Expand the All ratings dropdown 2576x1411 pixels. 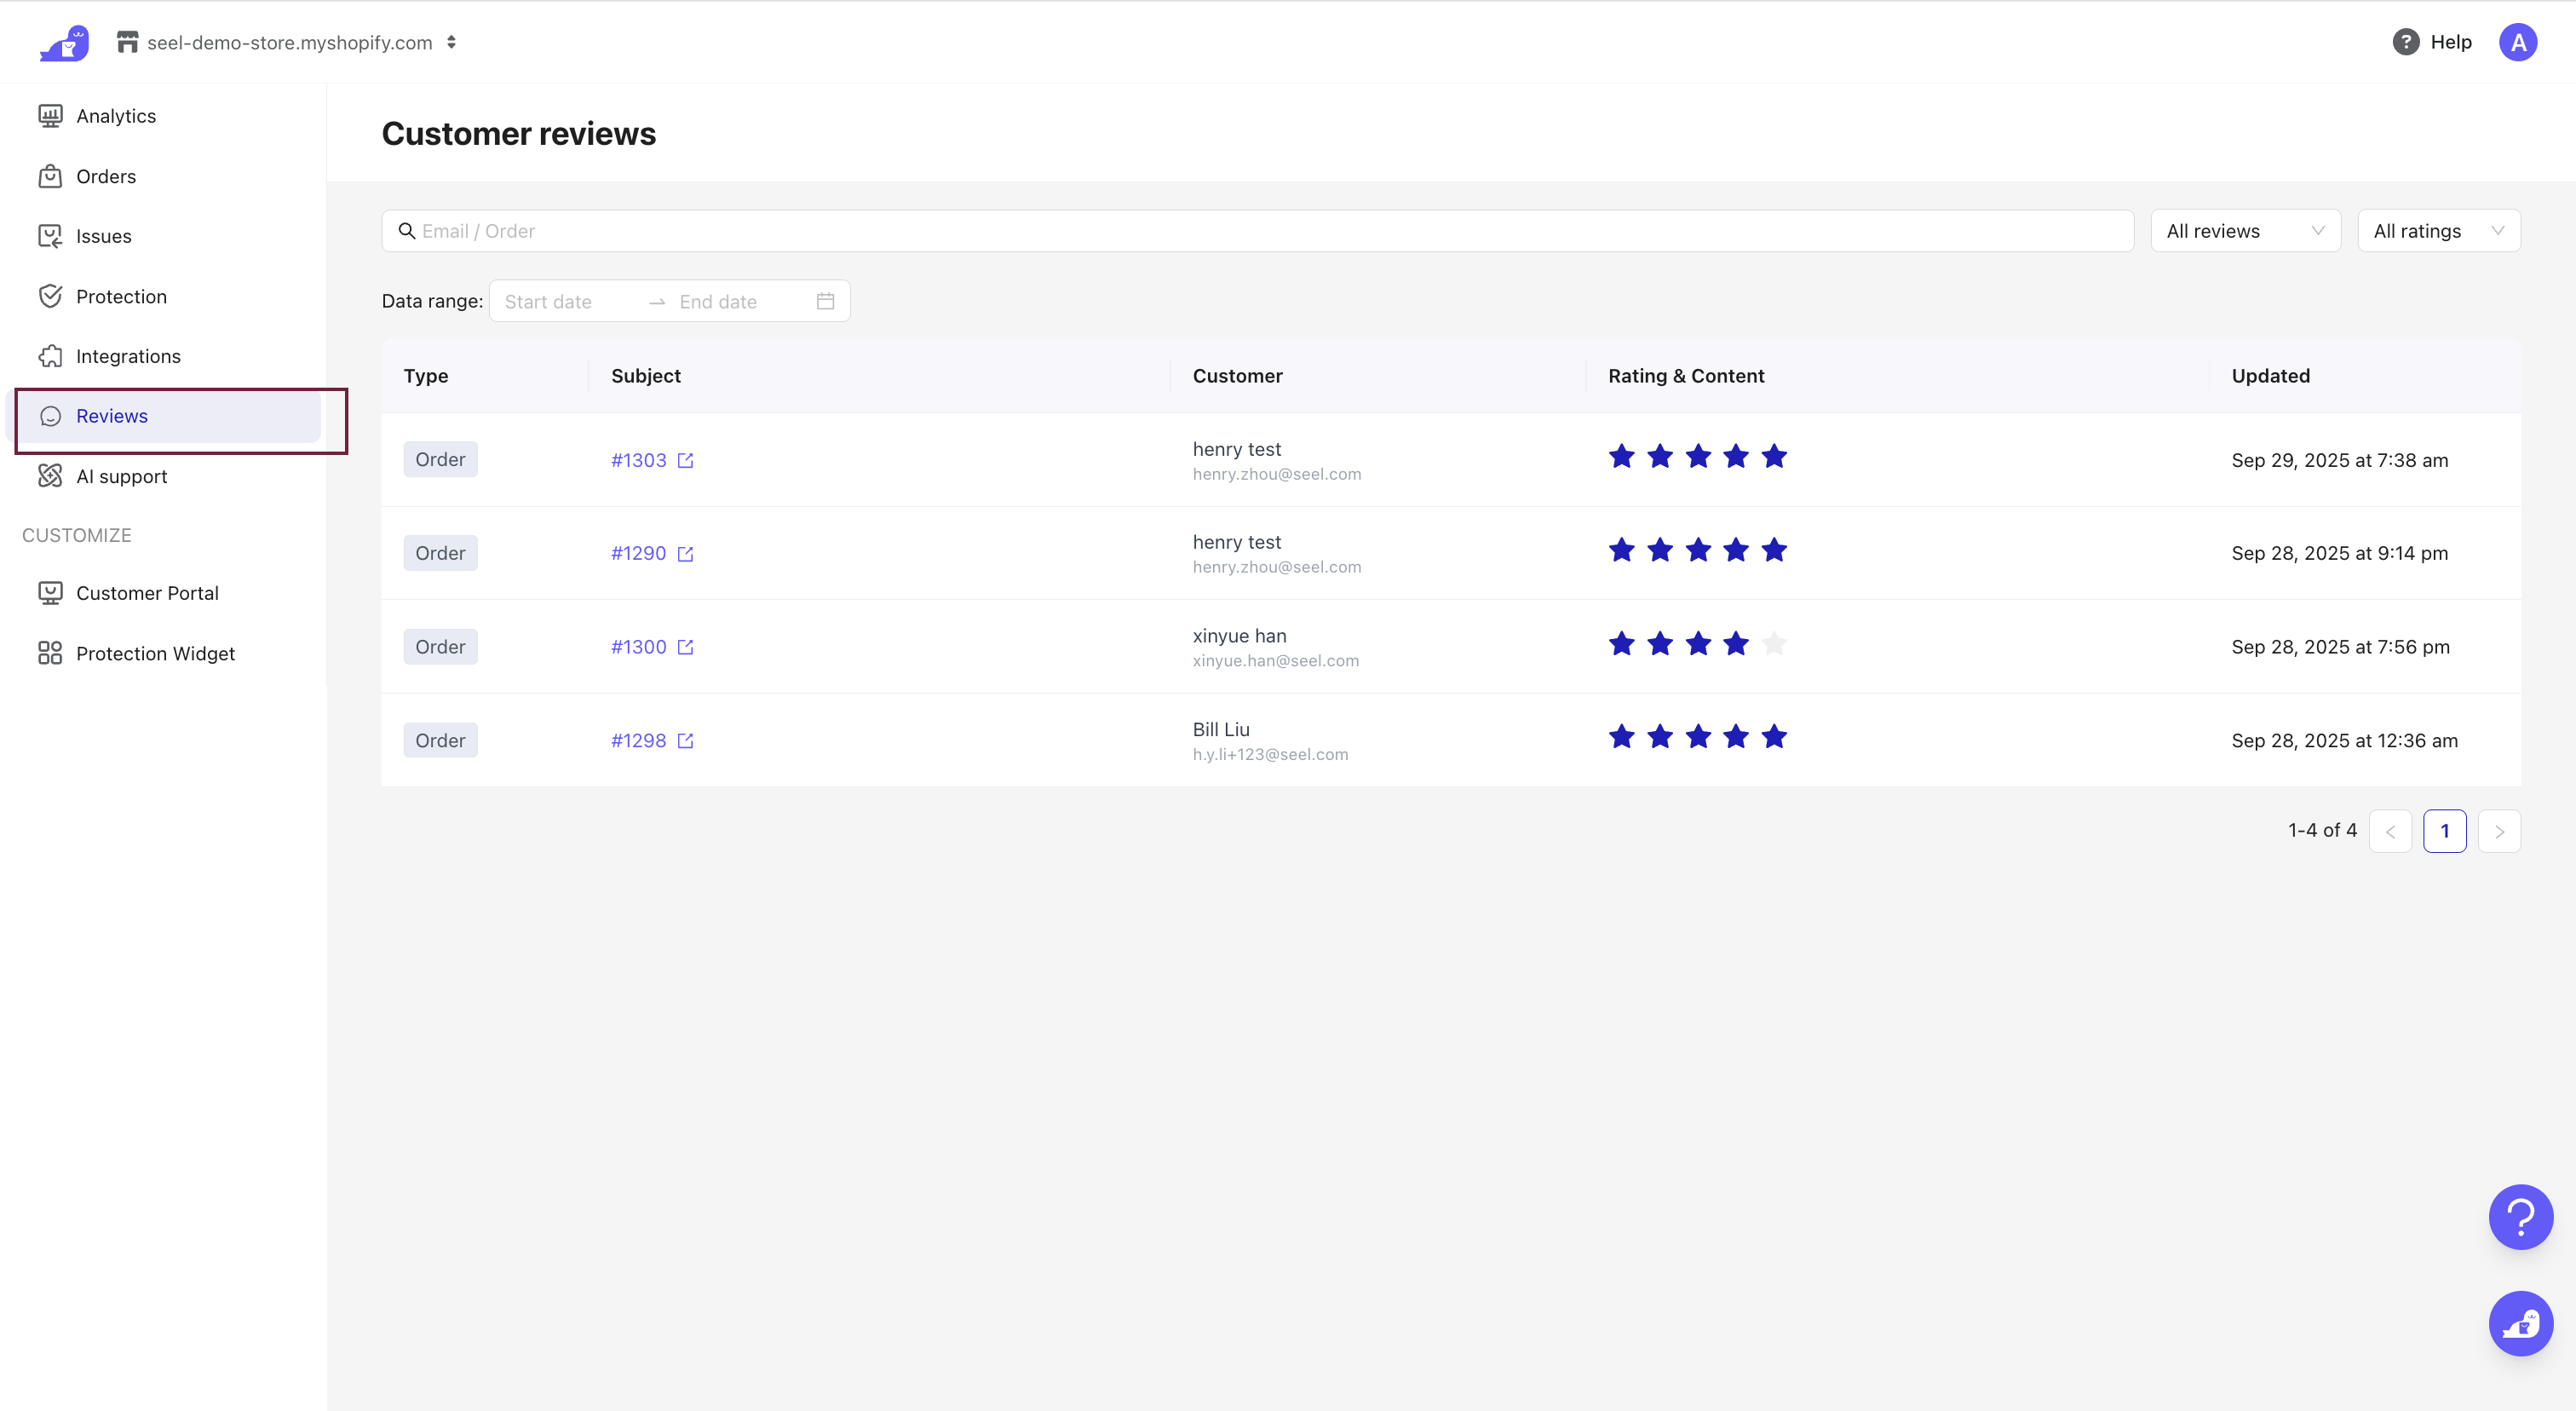pyautogui.click(x=2438, y=231)
